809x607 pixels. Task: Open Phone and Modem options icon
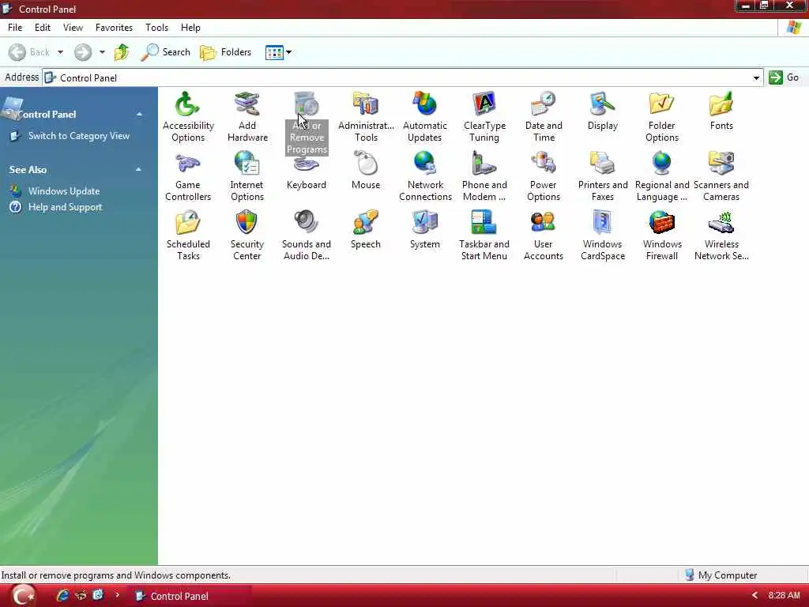[x=484, y=176]
